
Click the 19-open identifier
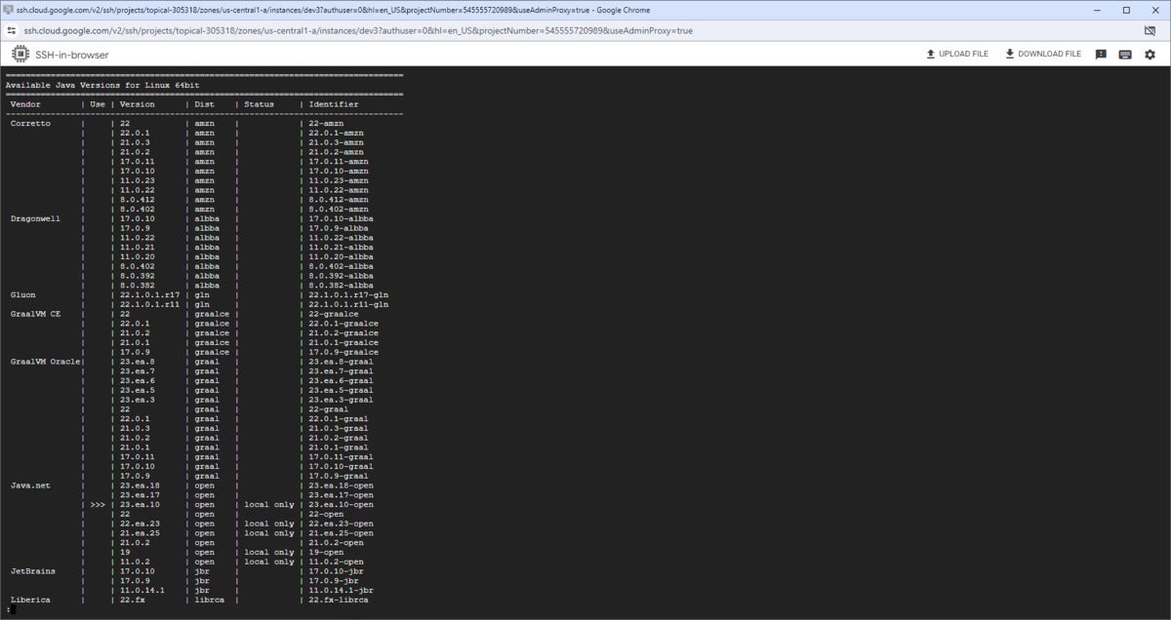coord(324,552)
